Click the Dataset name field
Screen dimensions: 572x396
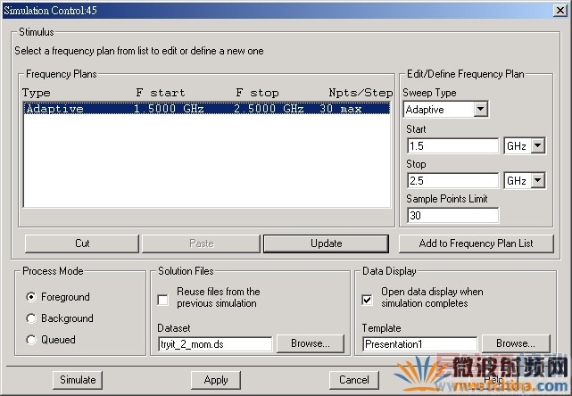tap(215, 344)
